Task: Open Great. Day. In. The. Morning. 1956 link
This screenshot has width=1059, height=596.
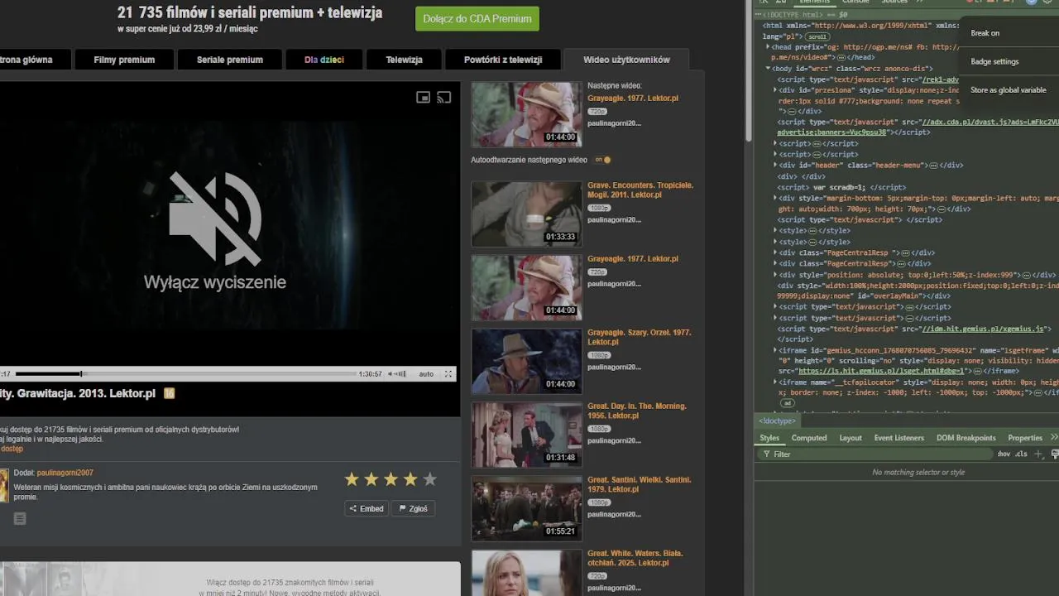Action: click(x=638, y=411)
